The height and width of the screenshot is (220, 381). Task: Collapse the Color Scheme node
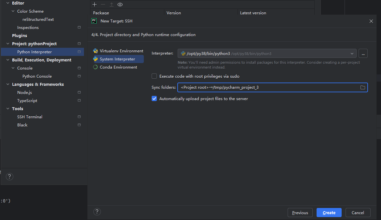13,11
